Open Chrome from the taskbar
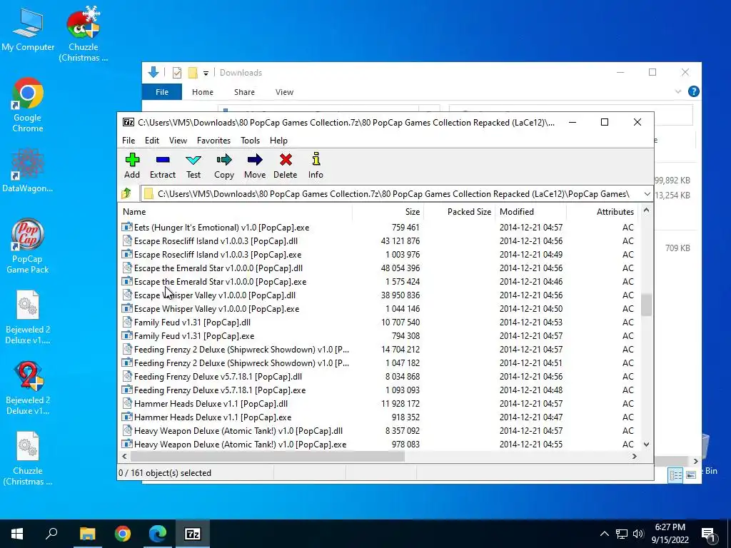This screenshot has width=731, height=548. (123, 534)
